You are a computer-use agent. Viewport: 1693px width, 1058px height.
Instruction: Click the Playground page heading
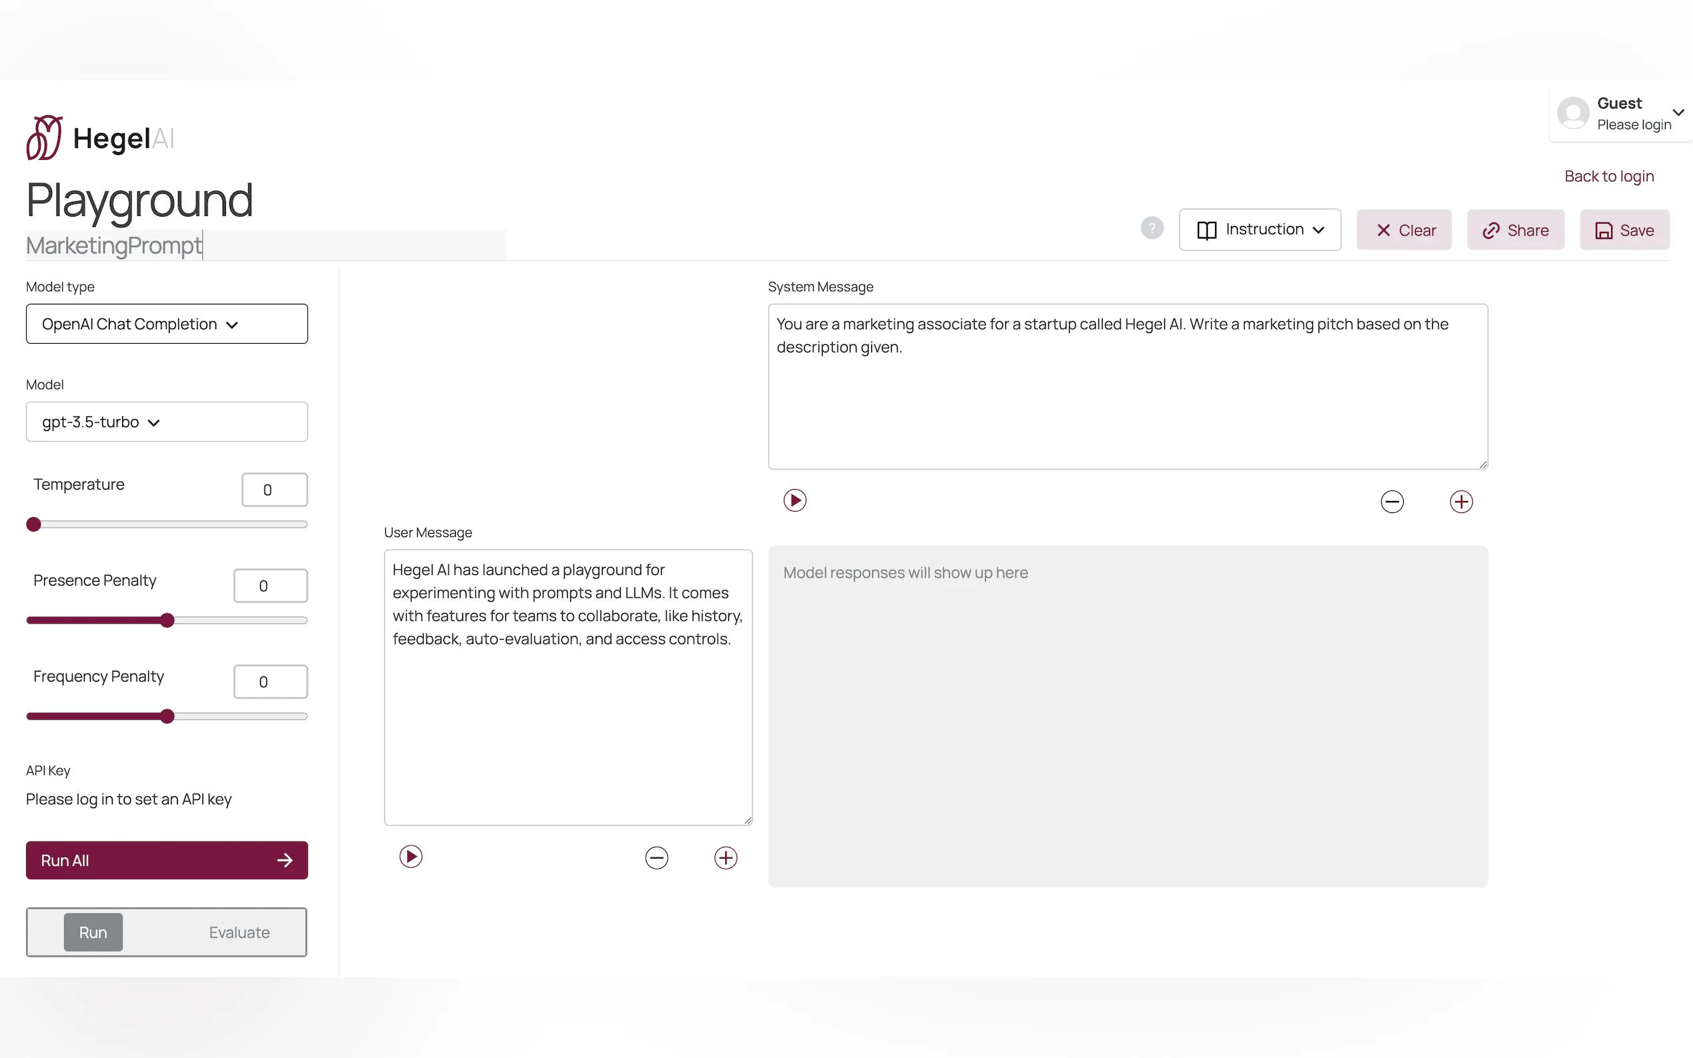tap(139, 200)
